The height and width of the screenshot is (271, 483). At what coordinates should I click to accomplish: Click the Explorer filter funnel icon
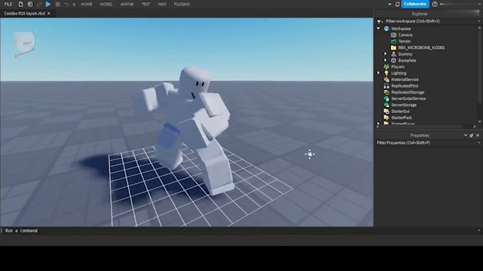pos(379,21)
